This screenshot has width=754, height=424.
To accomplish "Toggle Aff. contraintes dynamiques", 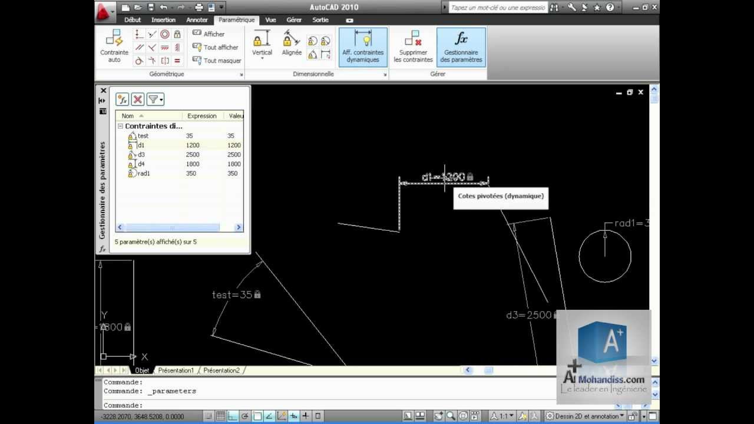I will (363, 47).
